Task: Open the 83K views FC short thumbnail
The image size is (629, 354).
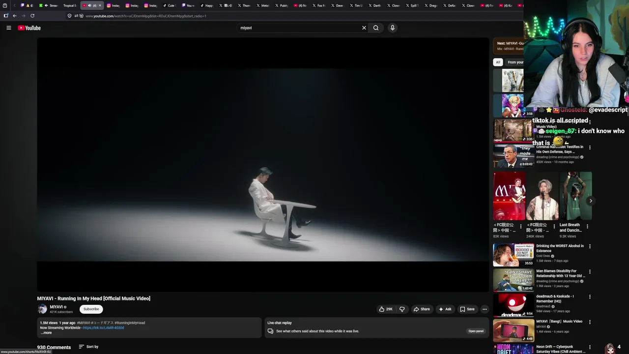Action: click(x=510, y=196)
